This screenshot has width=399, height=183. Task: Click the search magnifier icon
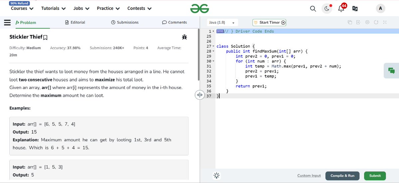pos(313,9)
